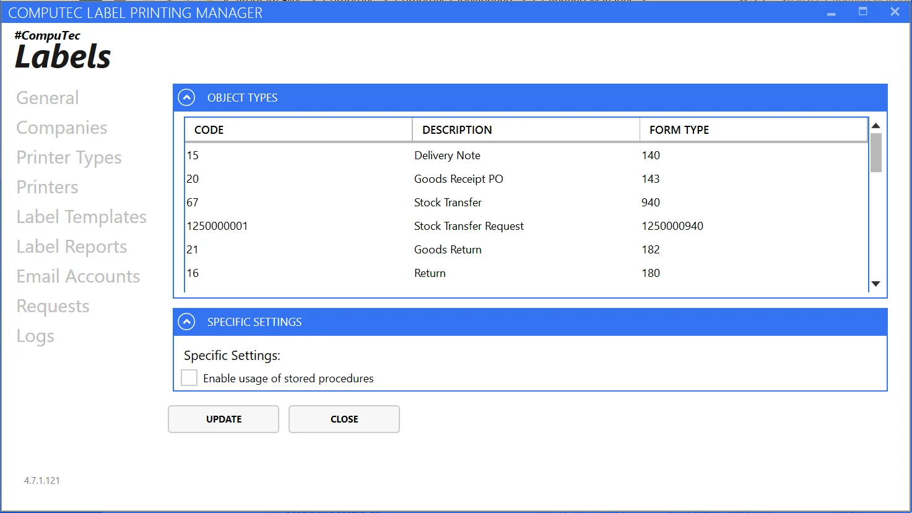The image size is (912, 513).
Task: Collapse the Object Types section
Action: 186,98
